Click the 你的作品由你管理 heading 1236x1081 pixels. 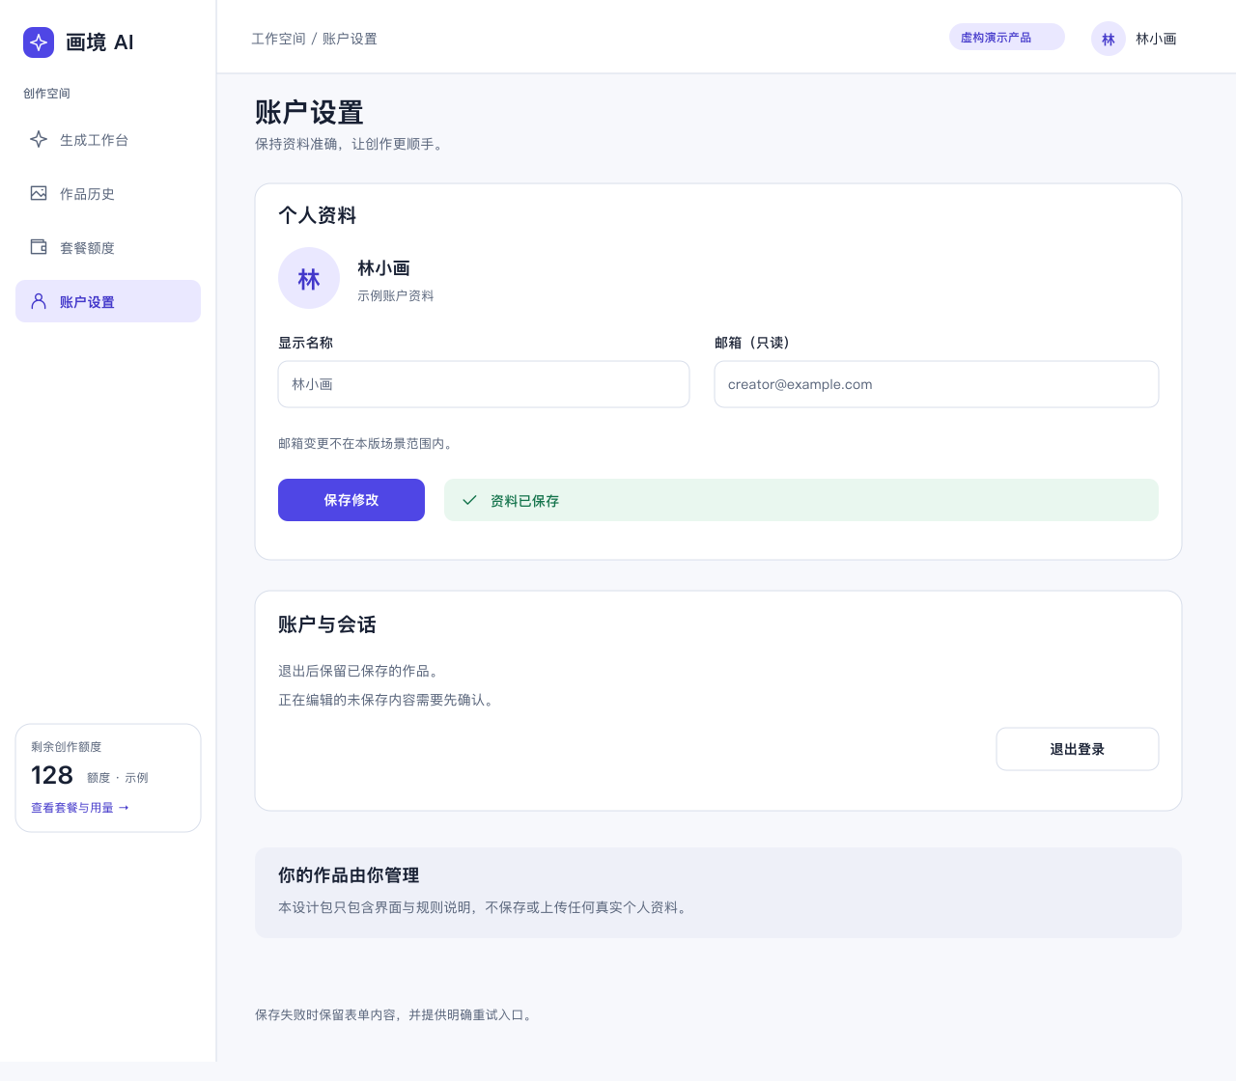point(349,875)
